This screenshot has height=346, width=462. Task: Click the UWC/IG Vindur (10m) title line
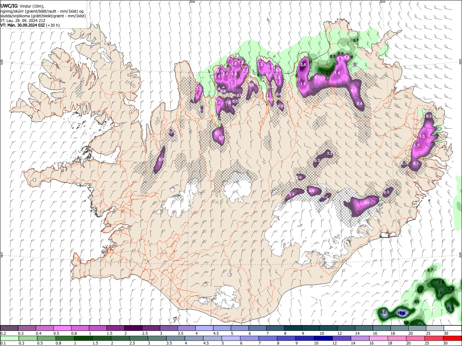pyautogui.click(x=22, y=6)
